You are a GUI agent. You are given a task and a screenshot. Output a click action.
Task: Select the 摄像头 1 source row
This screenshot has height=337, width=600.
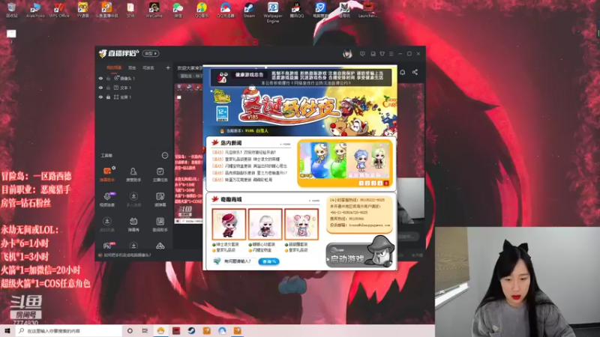[133, 79]
